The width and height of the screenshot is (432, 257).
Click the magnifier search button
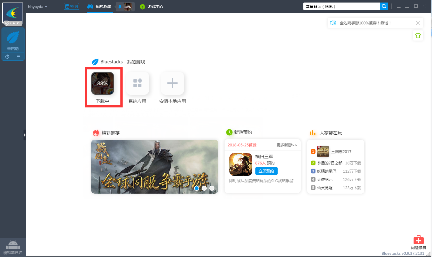(384, 6)
